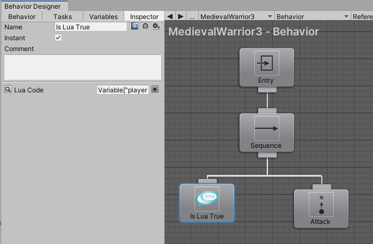Click the 'Name' label
The height and width of the screenshot is (244, 373).
pos(13,27)
